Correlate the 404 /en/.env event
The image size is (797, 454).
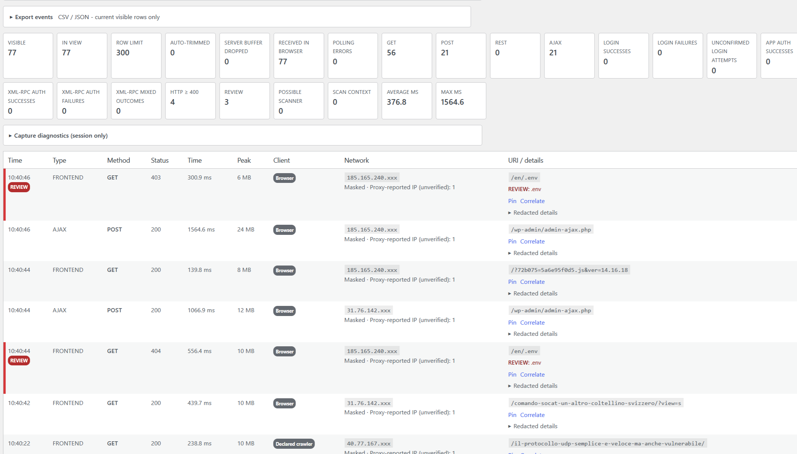532,374
